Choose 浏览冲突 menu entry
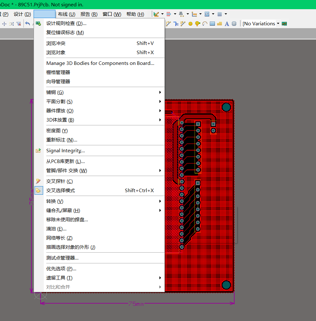 (x=99, y=43)
